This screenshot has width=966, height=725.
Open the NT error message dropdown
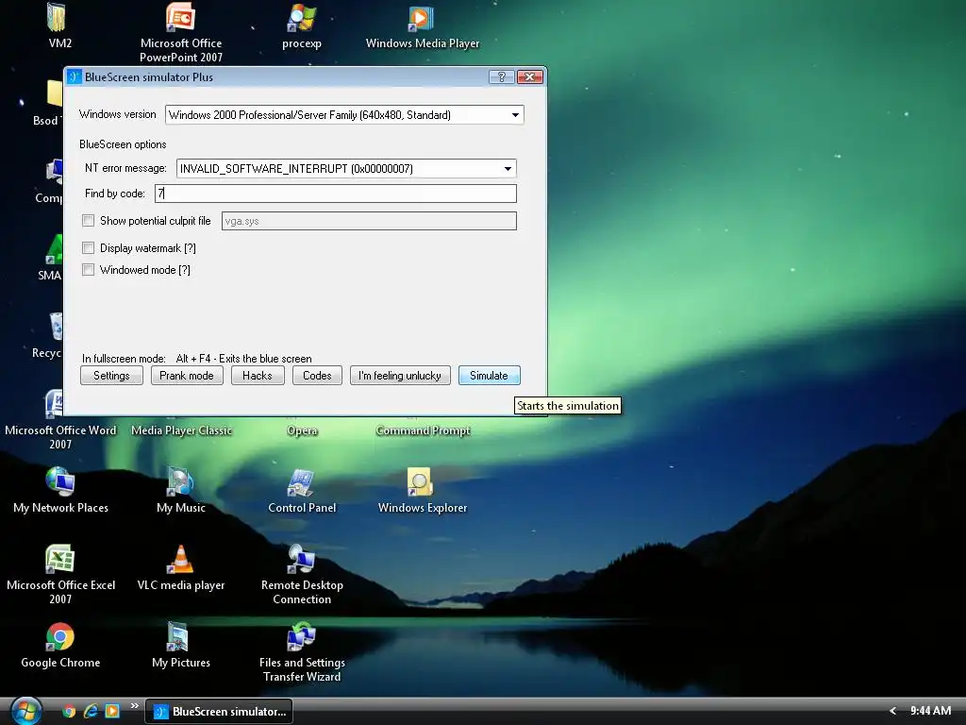tap(508, 168)
